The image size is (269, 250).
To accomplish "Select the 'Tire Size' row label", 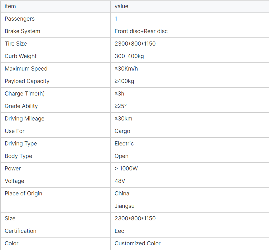I will (x=16, y=44).
